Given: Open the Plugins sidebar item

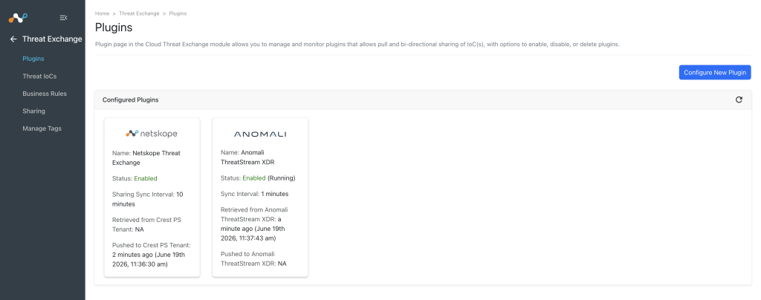Looking at the screenshot, I should 33,59.
